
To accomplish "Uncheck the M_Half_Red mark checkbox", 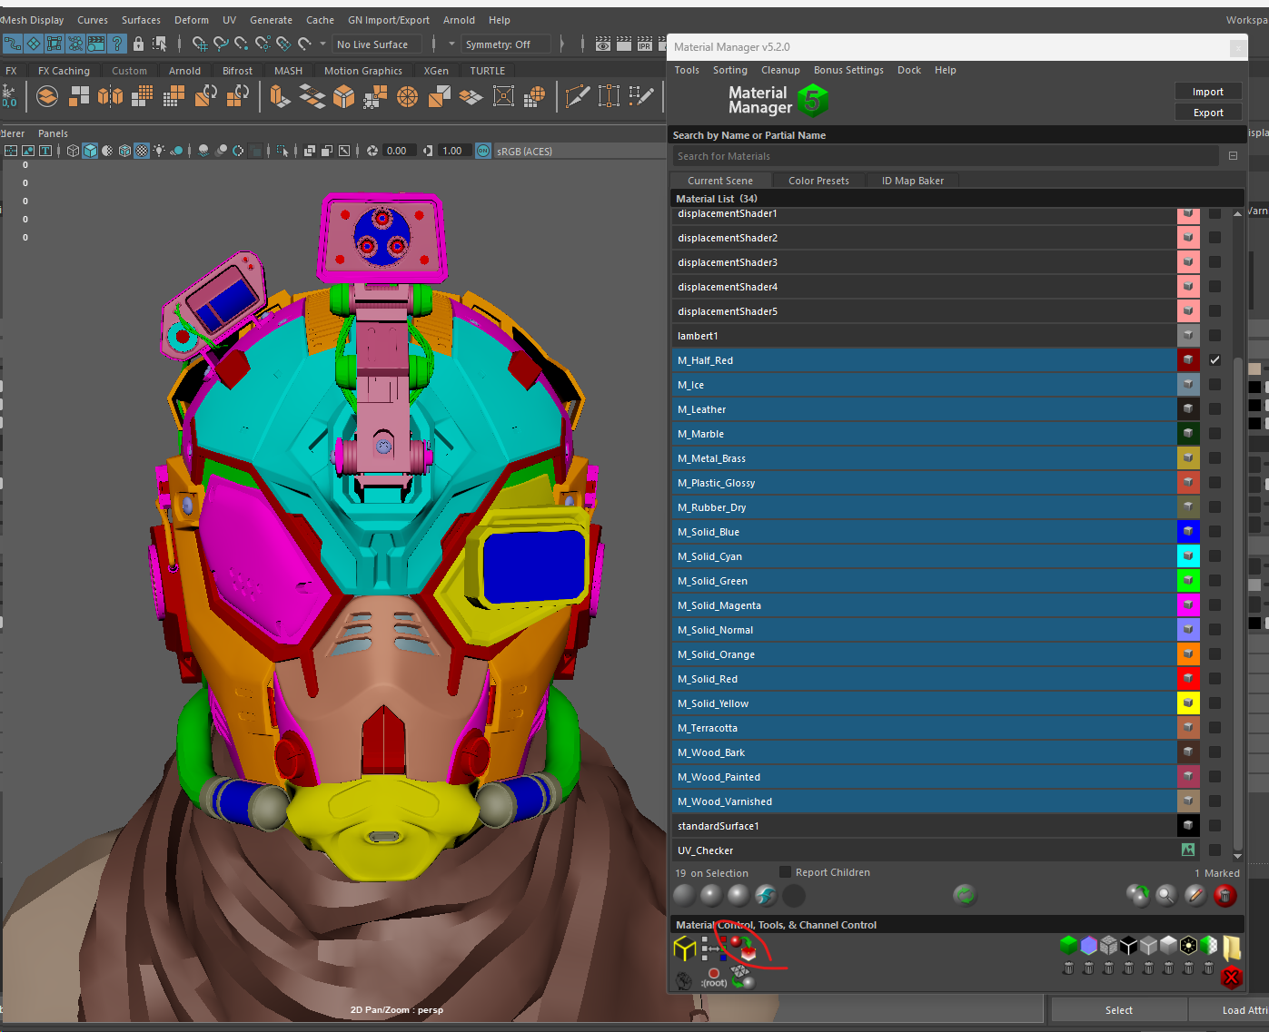I will pos(1214,360).
